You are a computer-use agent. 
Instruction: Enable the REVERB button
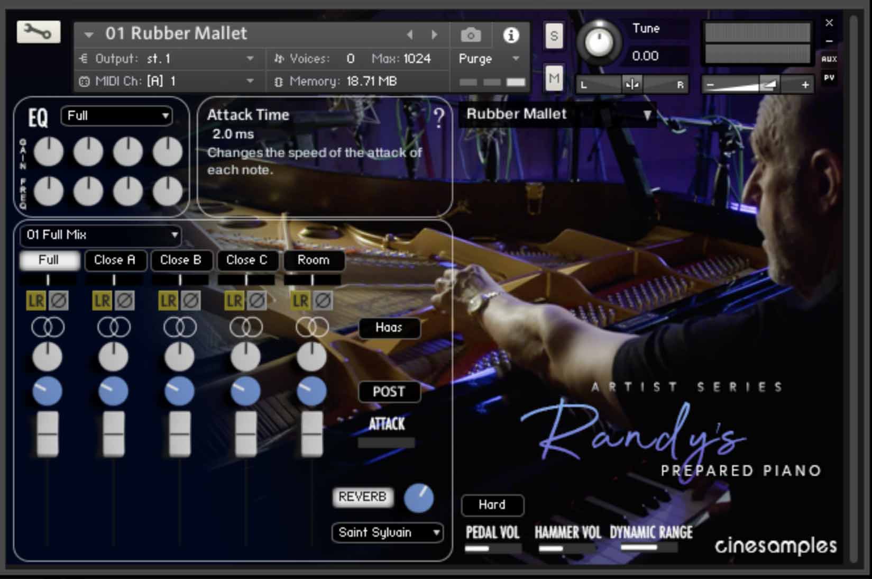click(363, 496)
